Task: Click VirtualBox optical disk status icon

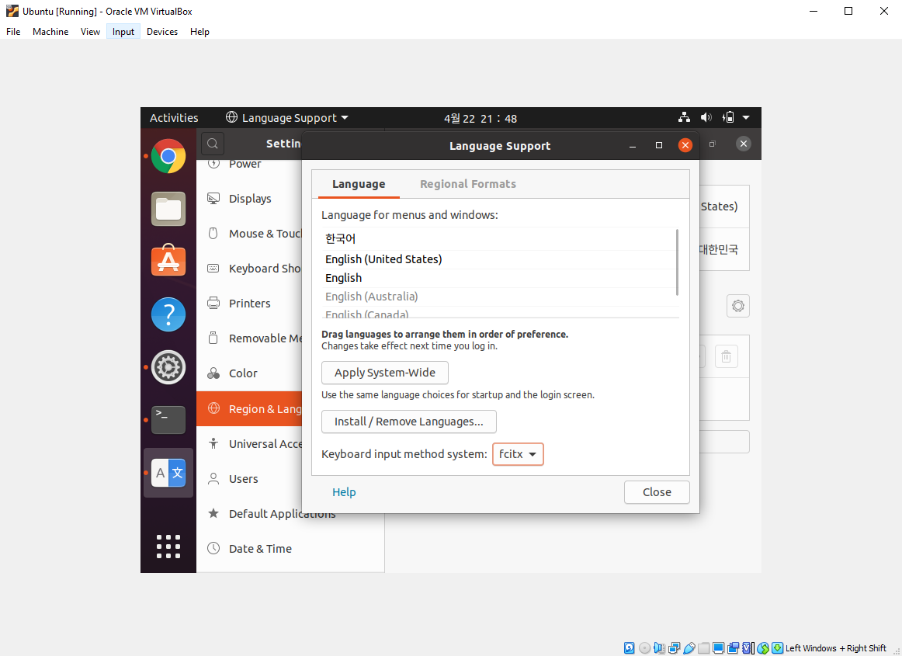Action: [x=645, y=648]
